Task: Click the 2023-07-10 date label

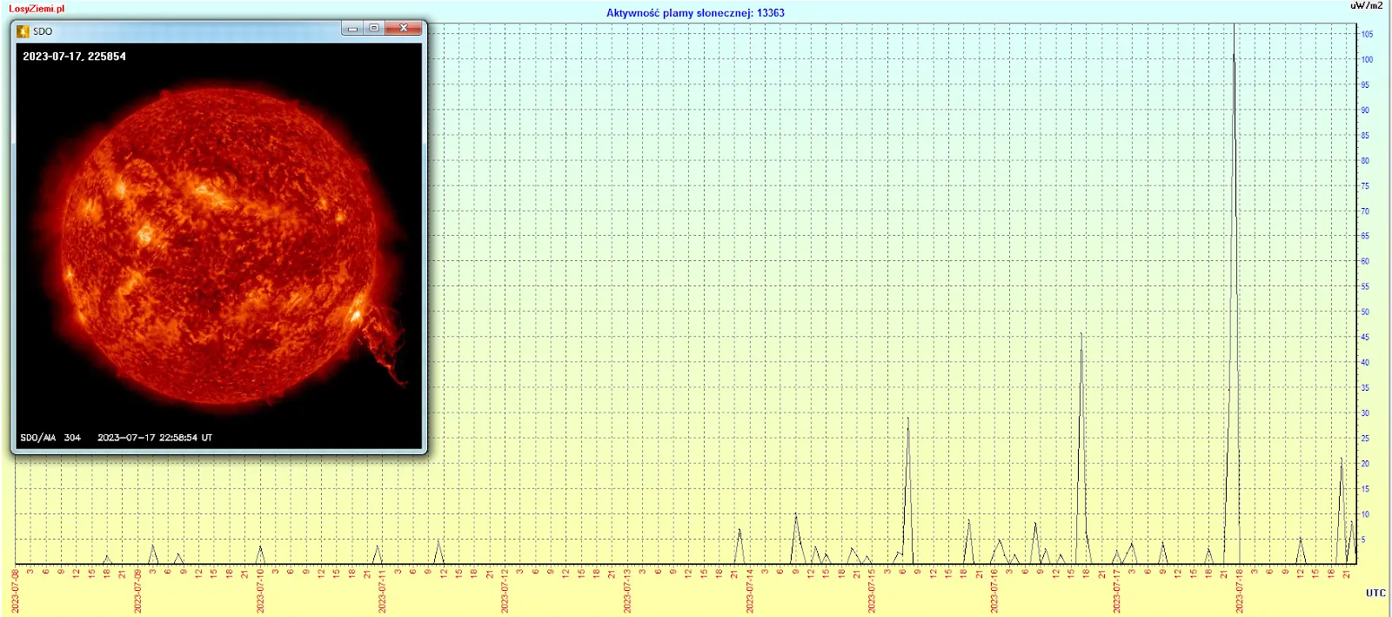Action: tap(260, 591)
